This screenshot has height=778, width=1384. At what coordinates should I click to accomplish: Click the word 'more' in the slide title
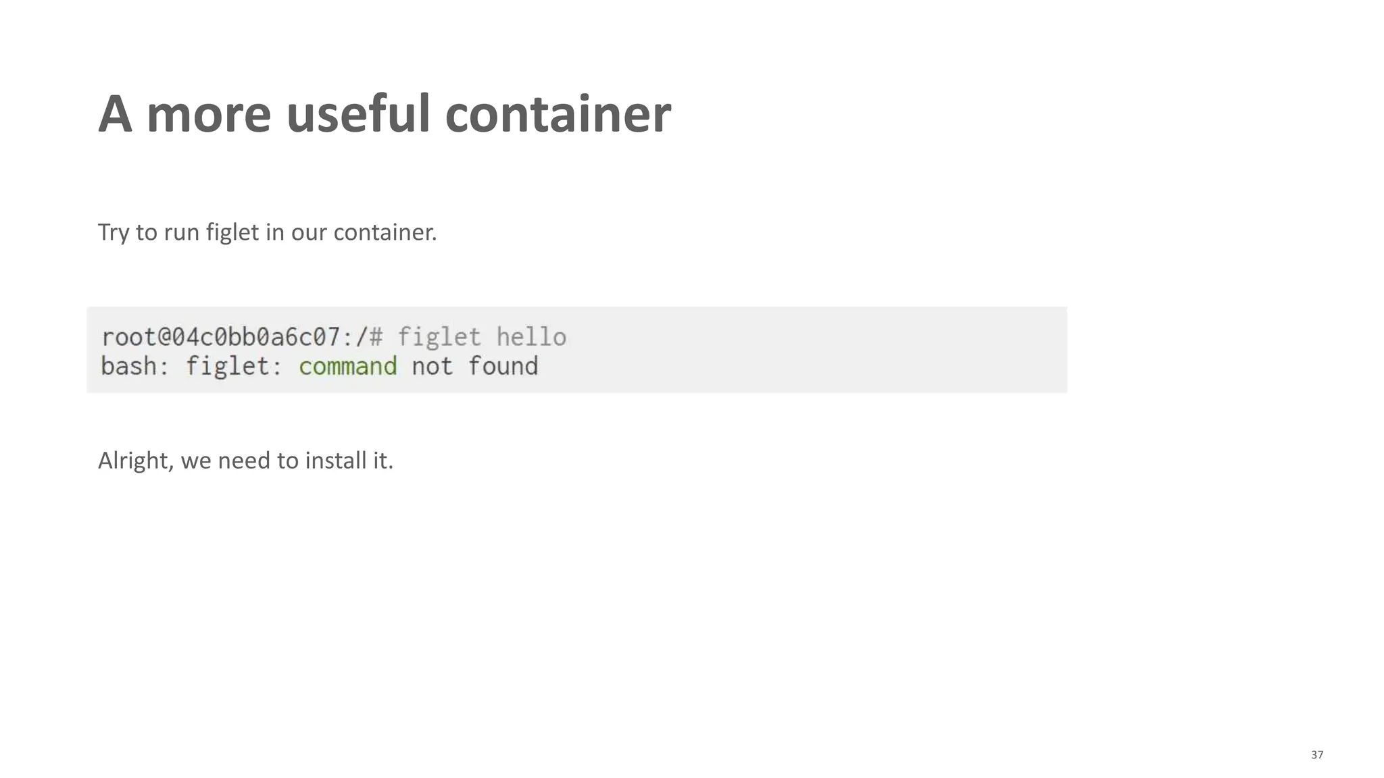208,114
